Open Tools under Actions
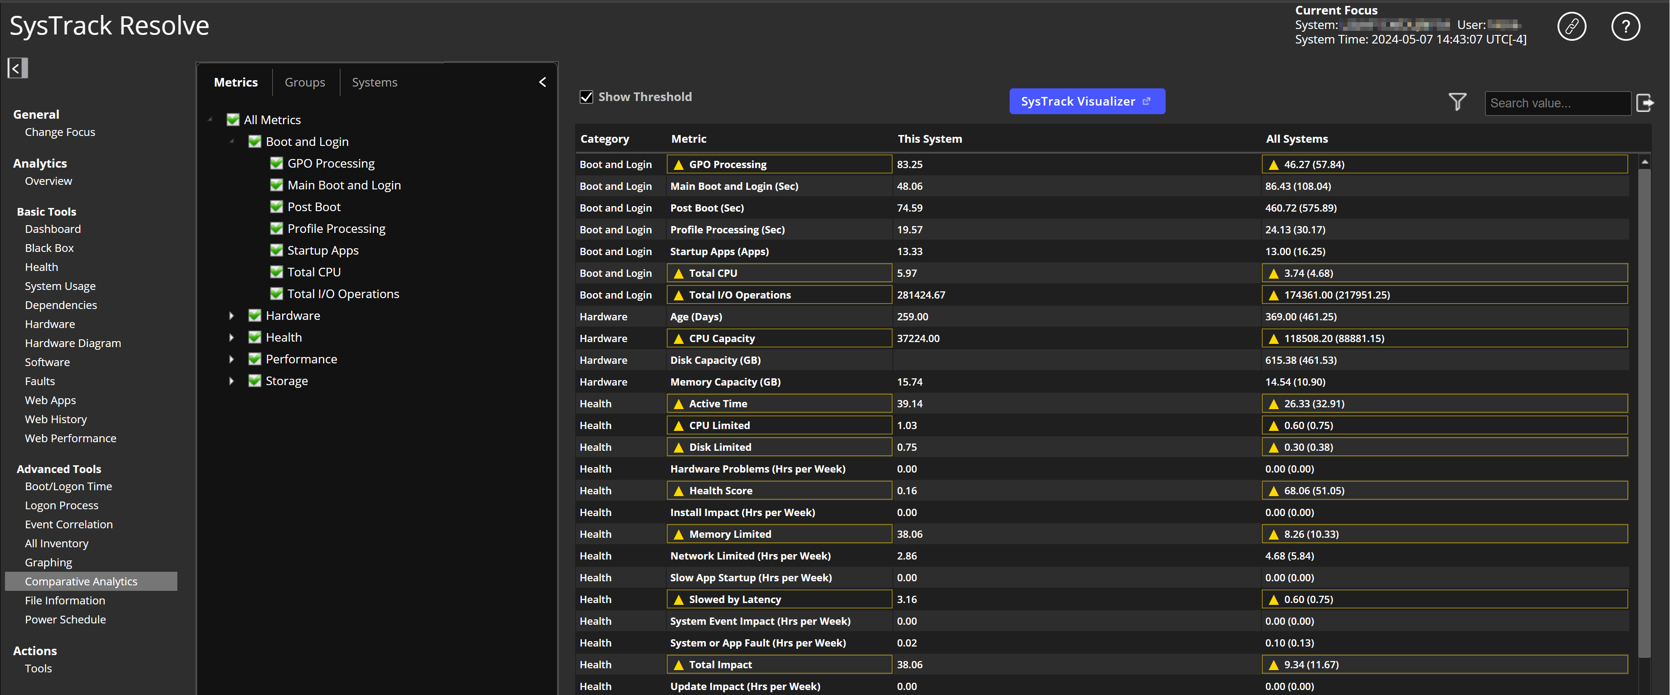Image resolution: width=1670 pixels, height=695 pixels. coord(38,668)
